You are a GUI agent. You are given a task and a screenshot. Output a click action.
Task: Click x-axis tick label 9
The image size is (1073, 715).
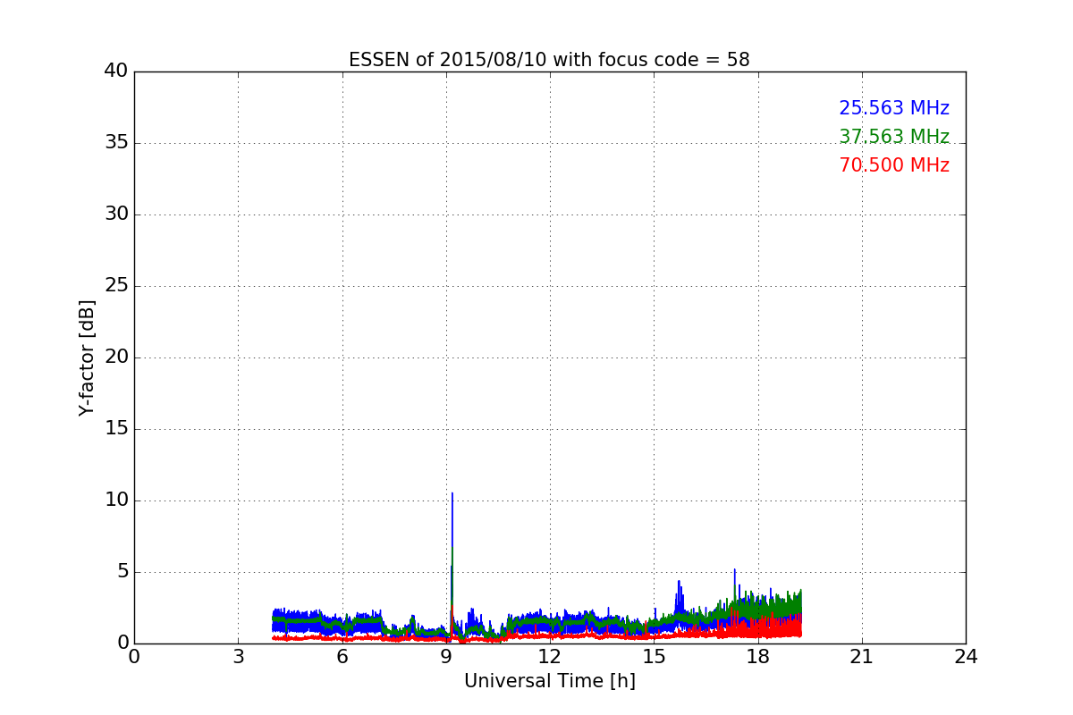pos(446,656)
